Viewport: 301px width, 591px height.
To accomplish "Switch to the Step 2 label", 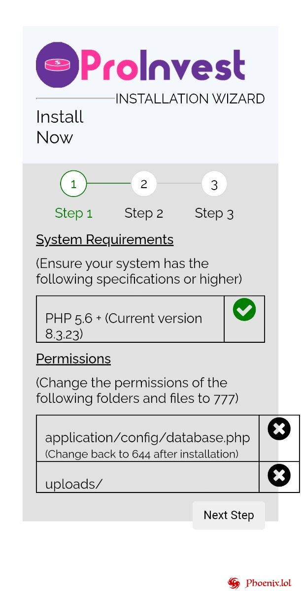I will coord(144,213).
